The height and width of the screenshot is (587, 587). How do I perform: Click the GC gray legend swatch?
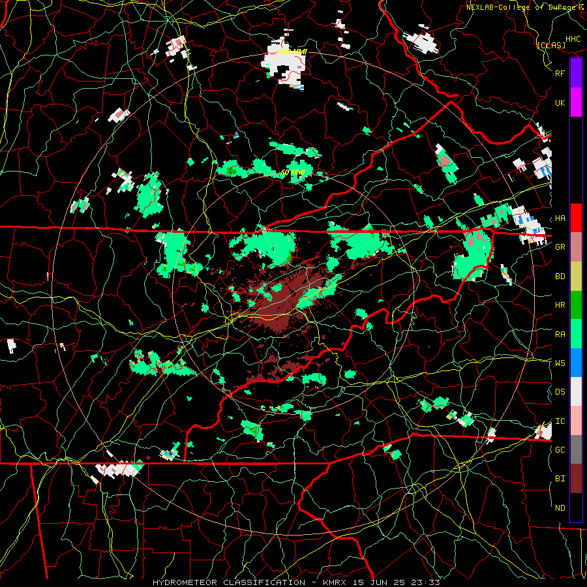[x=576, y=449]
